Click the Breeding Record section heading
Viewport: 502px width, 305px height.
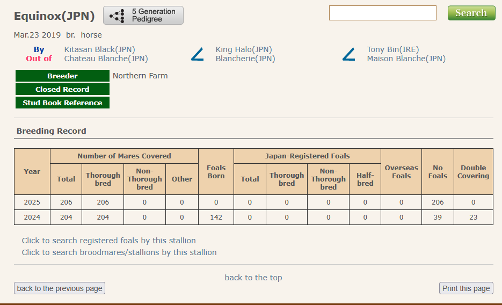pyautogui.click(x=51, y=131)
